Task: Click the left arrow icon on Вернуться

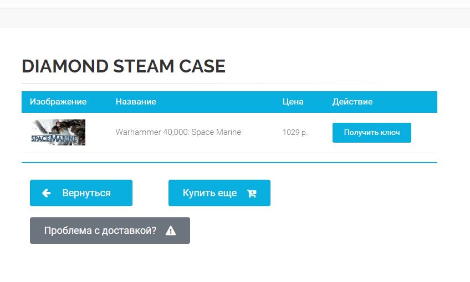Action: pyautogui.click(x=47, y=193)
